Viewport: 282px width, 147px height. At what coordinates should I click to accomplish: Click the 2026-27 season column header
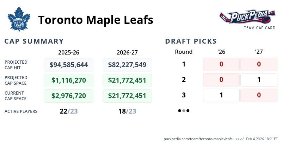click(x=127, y=52)
